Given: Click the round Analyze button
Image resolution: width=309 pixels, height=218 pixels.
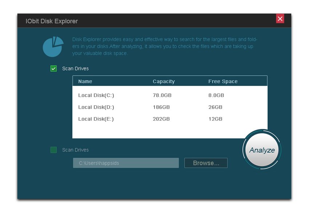Looking at the screenshot, I should [x=262, y=150].
